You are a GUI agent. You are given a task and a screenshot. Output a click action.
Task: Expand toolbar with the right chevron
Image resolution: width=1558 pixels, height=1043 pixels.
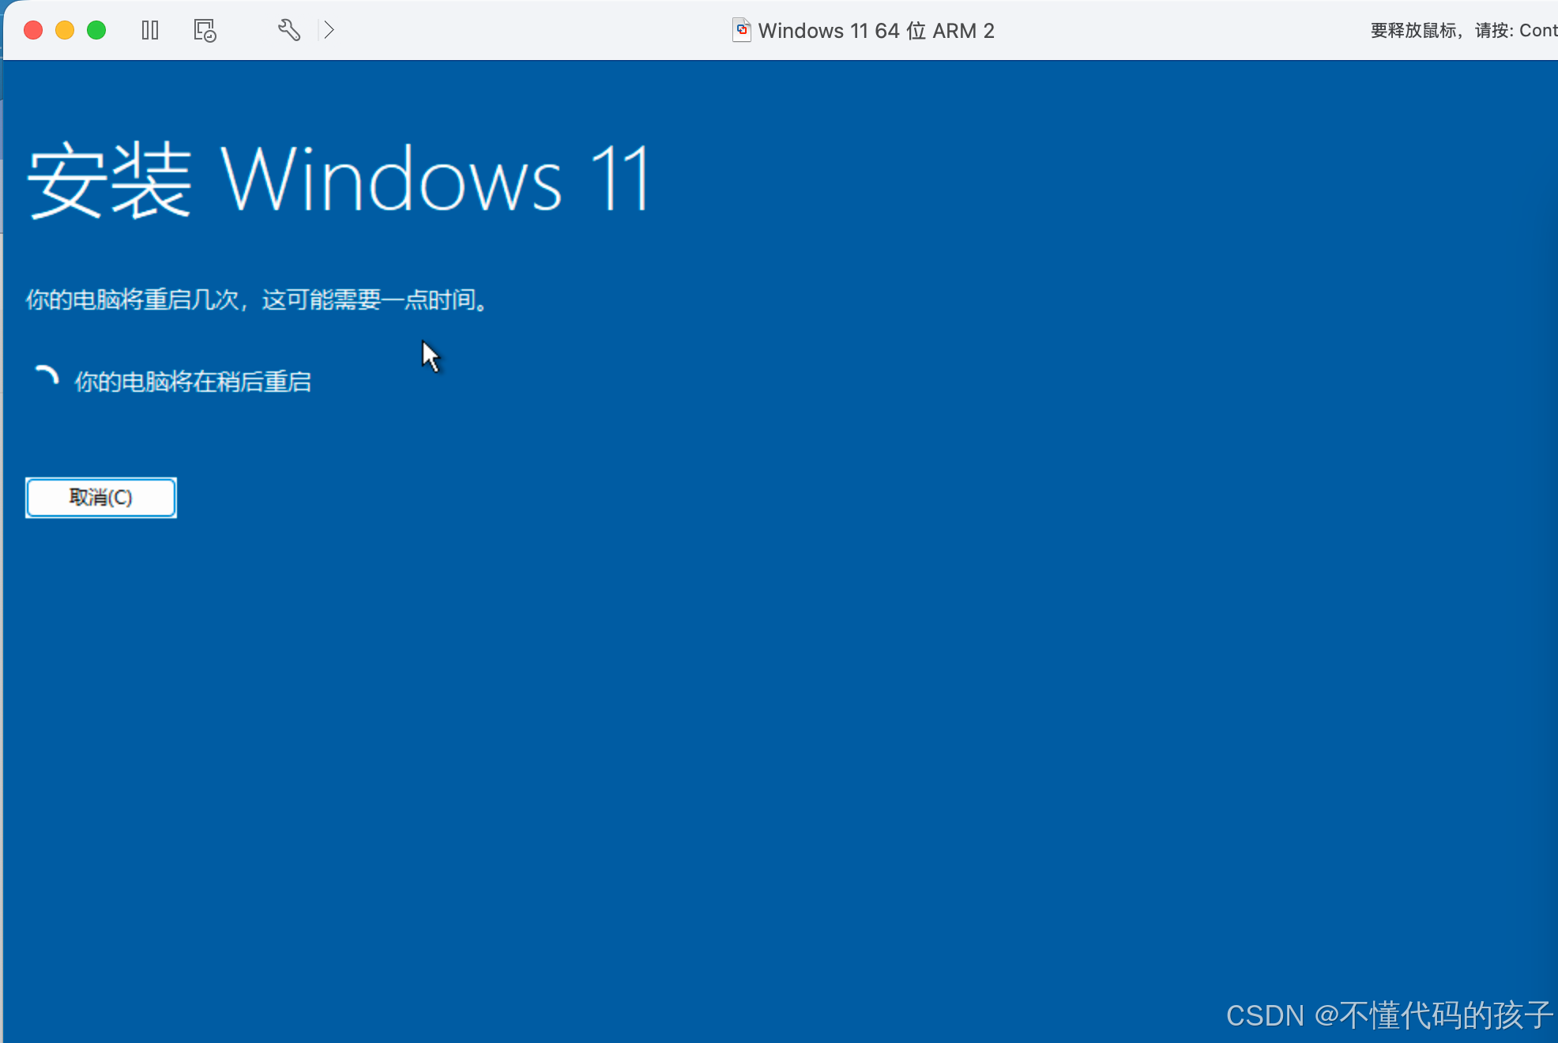330,30
